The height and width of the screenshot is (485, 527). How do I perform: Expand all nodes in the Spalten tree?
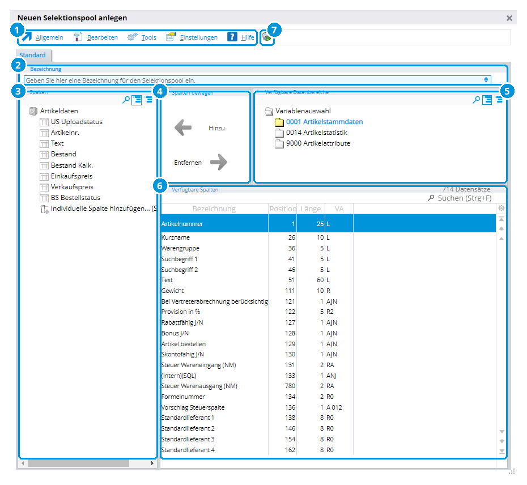[x=137, y=100]
